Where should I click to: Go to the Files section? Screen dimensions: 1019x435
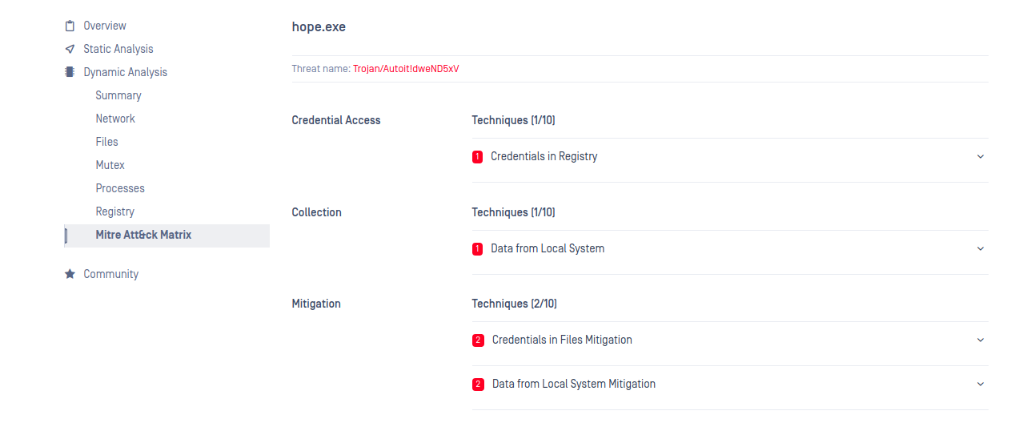[x=106, y=142]
